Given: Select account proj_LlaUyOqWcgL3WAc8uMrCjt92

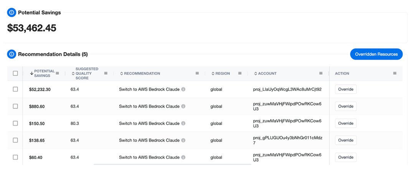Looking at the screenshot, I should [287, 90].
